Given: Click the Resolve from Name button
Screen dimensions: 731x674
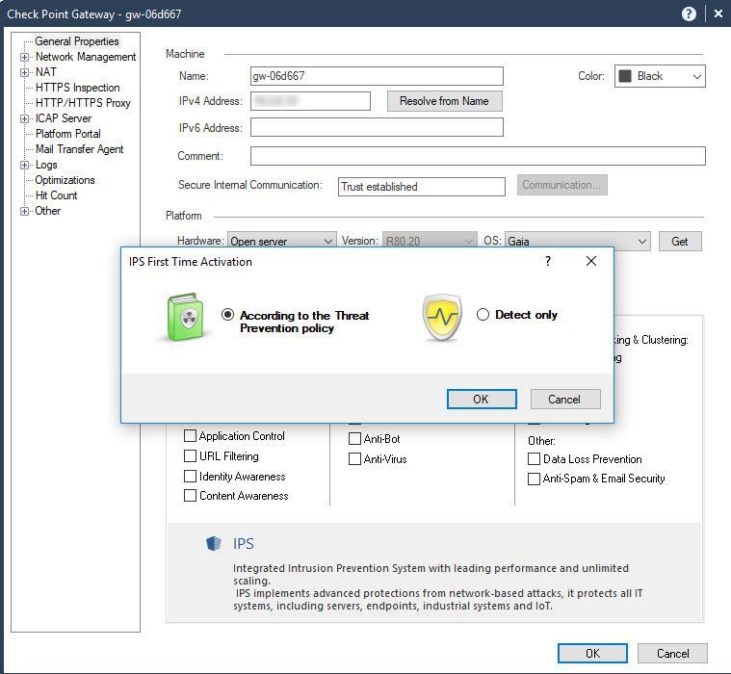Looking at the screenshot, I should click(x=444, y=101).
